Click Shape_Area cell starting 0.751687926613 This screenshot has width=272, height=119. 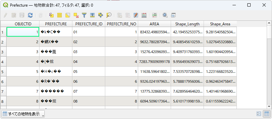tap(220, 62)
